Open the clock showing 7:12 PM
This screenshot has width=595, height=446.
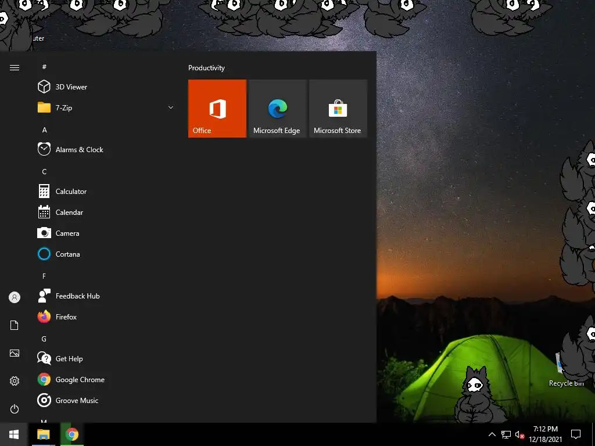[x=545, y=434]
